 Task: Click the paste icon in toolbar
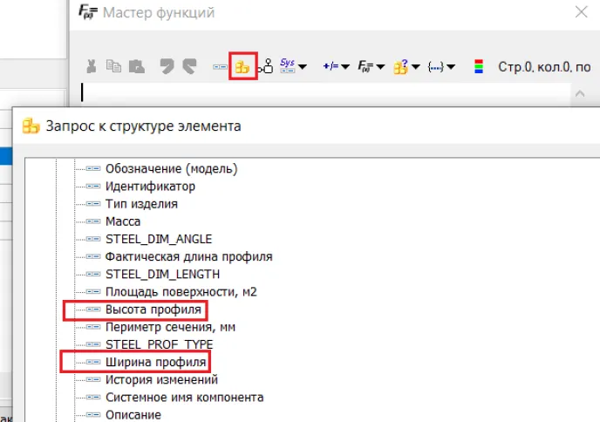pyautogui.click(x=135, y=66)
